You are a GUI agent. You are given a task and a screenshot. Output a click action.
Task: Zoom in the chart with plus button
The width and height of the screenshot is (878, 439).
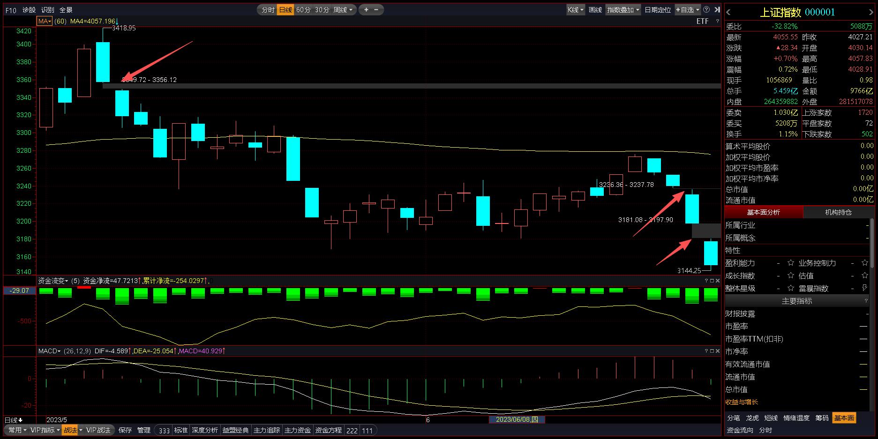click(x=366, y=9)
